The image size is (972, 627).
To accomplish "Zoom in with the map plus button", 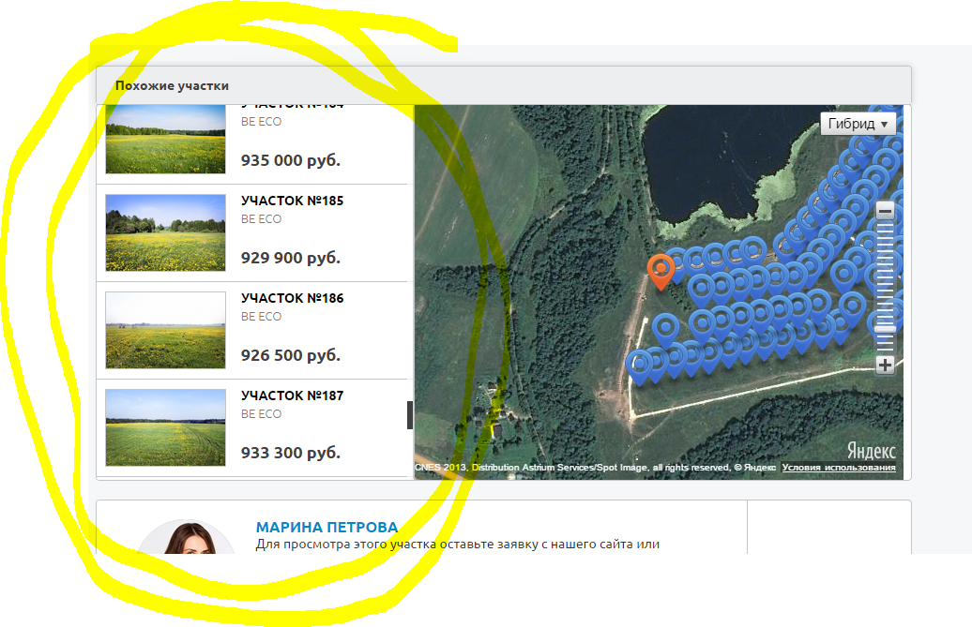I will point(885,366).
